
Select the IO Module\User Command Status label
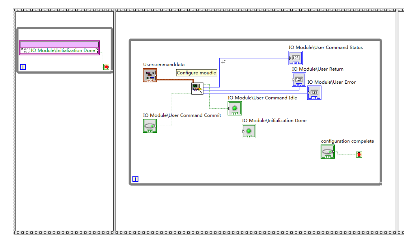(326, 48)
